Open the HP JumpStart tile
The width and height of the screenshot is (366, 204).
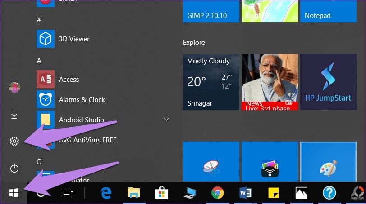click(x=328, y=82)
